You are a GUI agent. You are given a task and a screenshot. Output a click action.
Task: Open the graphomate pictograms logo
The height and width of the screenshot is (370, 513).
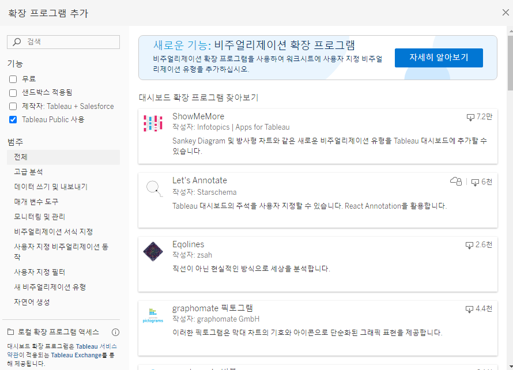[x=153, y=315]
